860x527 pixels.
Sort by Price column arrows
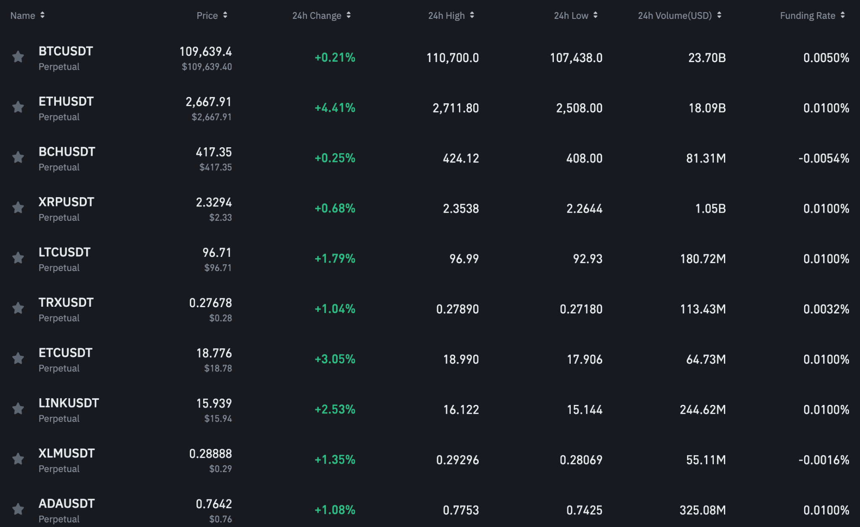coord(212,16)
